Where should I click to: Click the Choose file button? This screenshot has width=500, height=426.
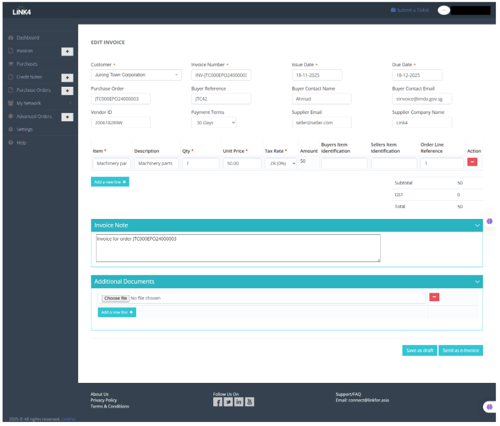[116, 298]
